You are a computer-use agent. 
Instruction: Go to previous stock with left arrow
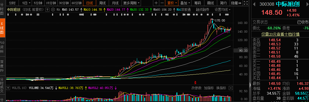point(254,4)
